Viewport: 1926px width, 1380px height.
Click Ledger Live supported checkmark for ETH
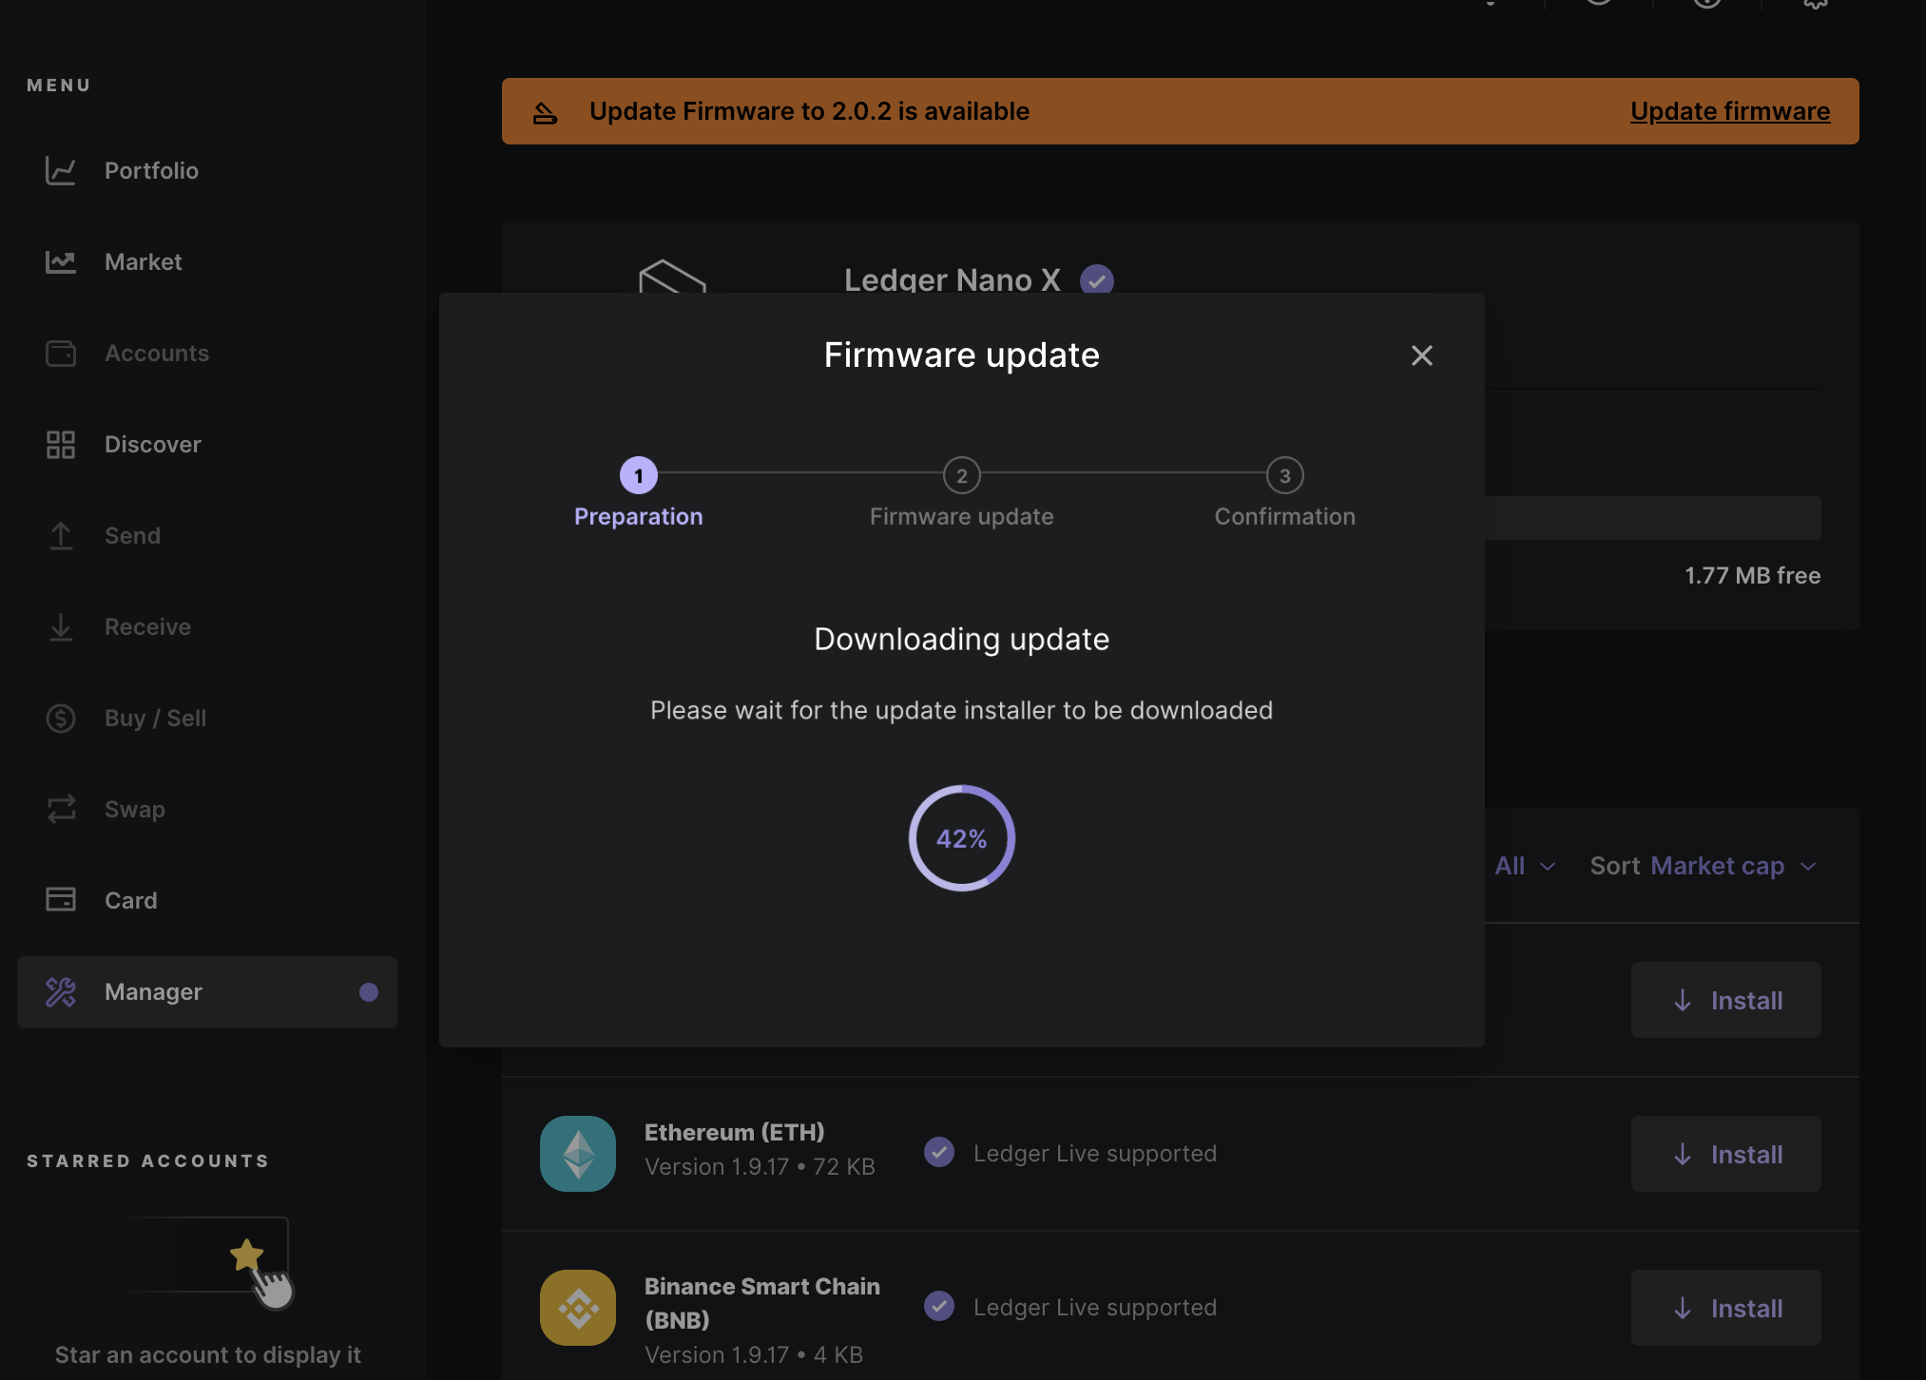pyautogui.click(x=941, y=1152)
